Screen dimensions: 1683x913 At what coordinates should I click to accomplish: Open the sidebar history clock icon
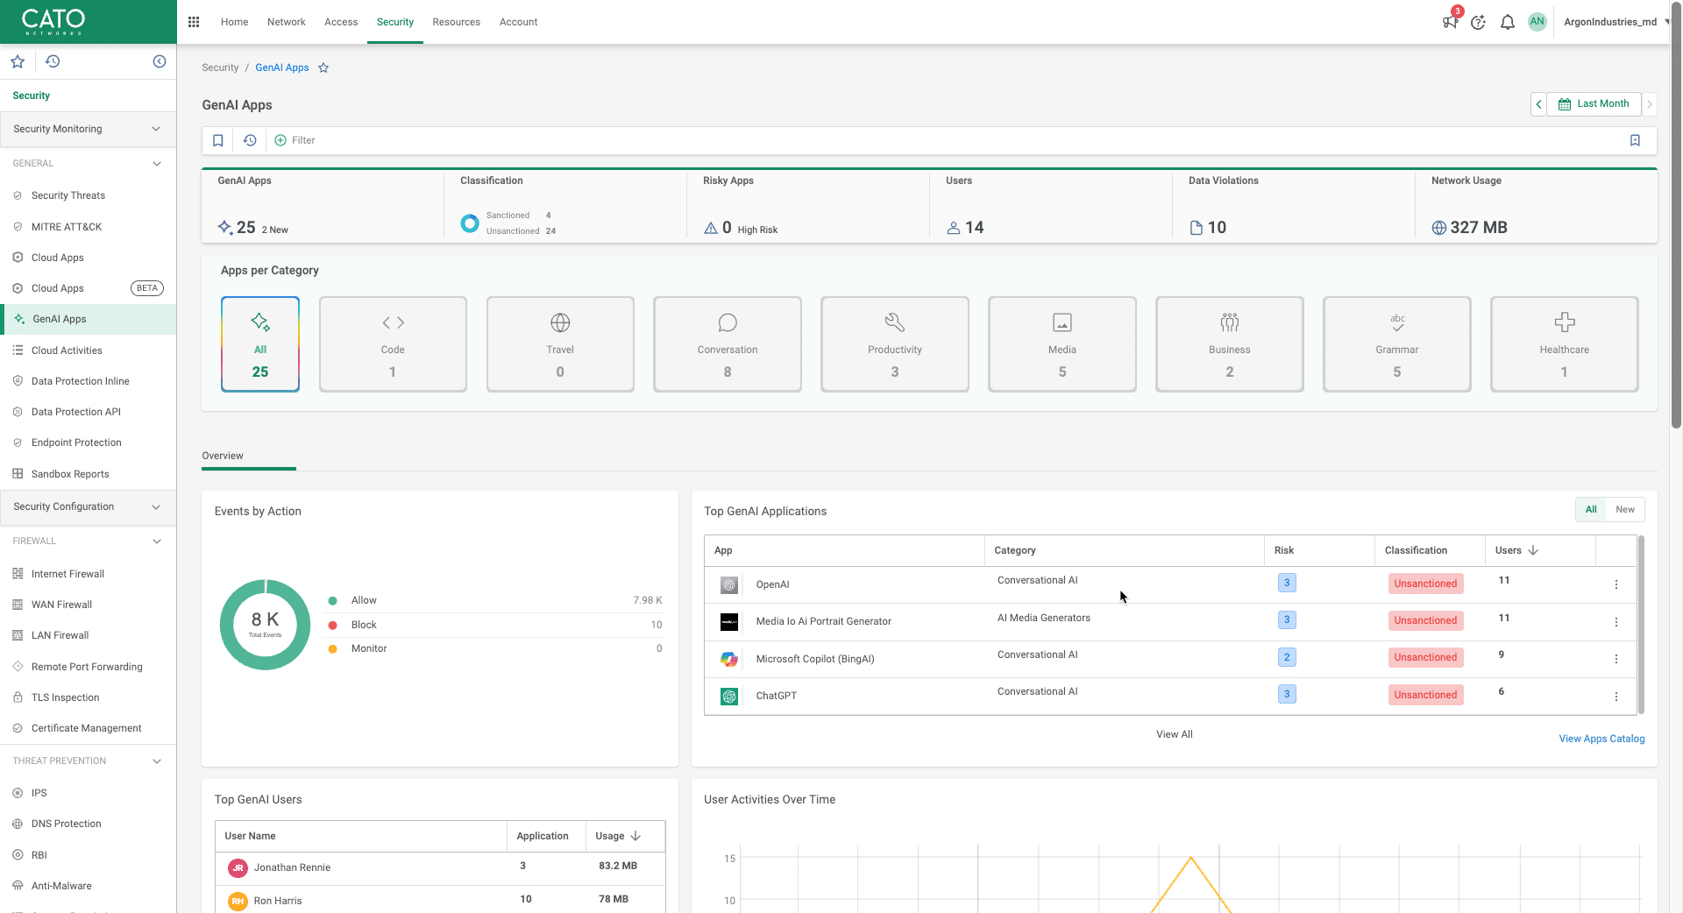[53, 61]
